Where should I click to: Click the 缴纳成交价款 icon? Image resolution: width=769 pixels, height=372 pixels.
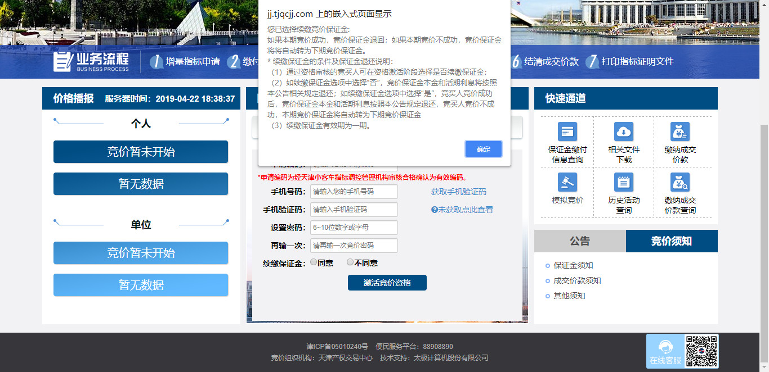(679, 132)
